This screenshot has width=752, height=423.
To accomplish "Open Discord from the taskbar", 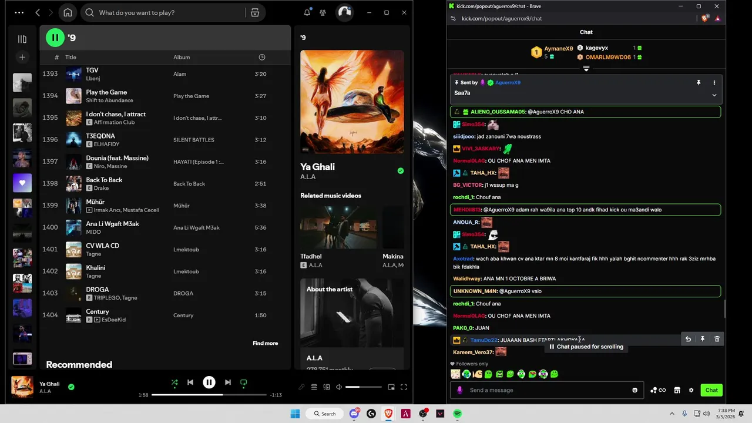I will [354, 414].
